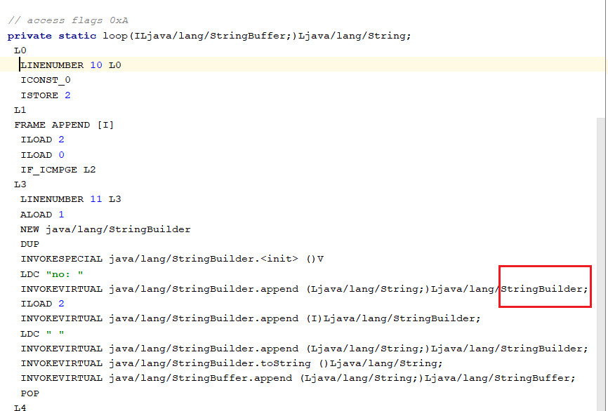Click the red-boxed StringBuilder return type
608x411 pixels.
tap(544, 289)
